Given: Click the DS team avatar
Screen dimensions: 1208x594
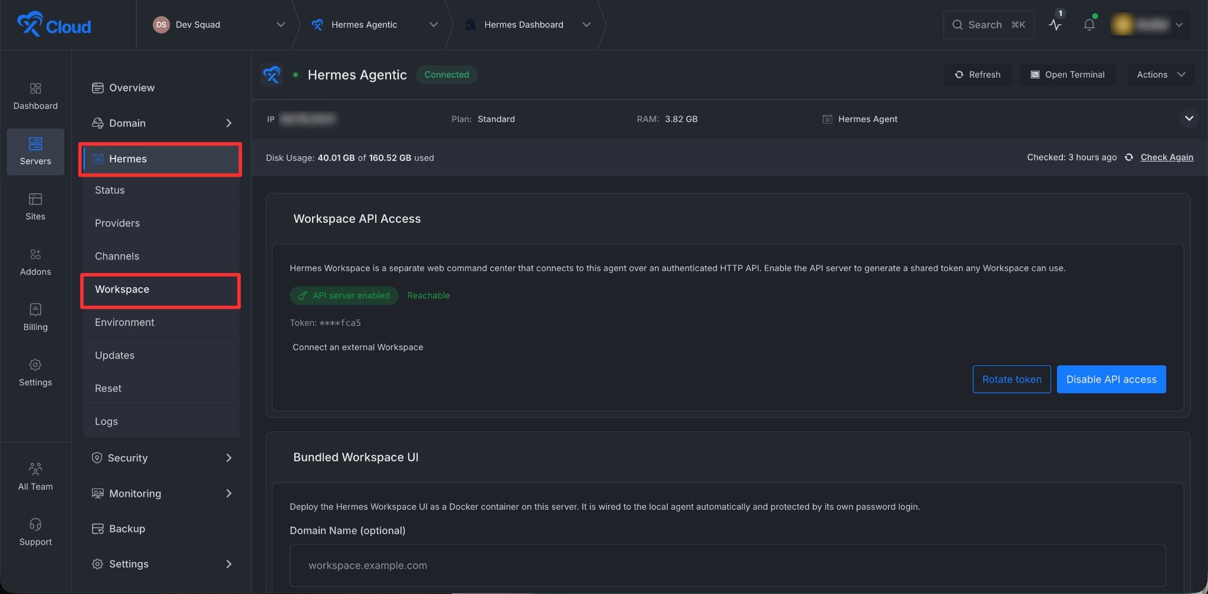Looking at the screenshot, I should (161, 24).
